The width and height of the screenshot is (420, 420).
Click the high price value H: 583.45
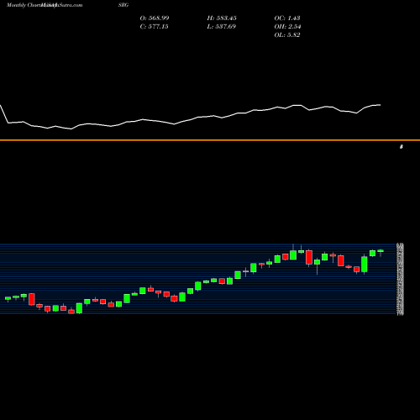(222, 18)
